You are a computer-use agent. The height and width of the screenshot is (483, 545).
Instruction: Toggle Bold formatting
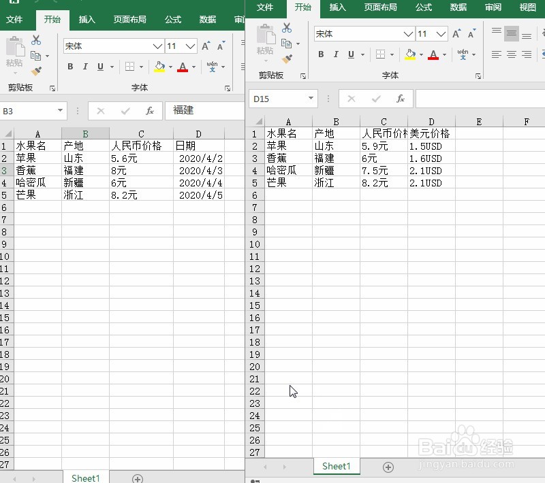click(x=321, y=54)
